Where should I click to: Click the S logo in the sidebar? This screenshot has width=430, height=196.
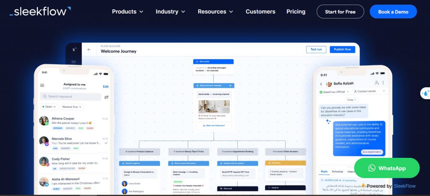pos(74,50)
